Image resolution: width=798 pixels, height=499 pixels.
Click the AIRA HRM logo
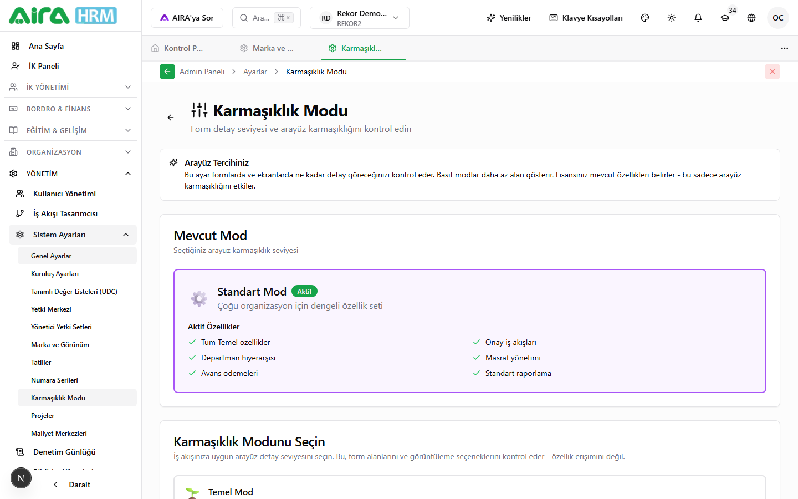click(63, 16)
